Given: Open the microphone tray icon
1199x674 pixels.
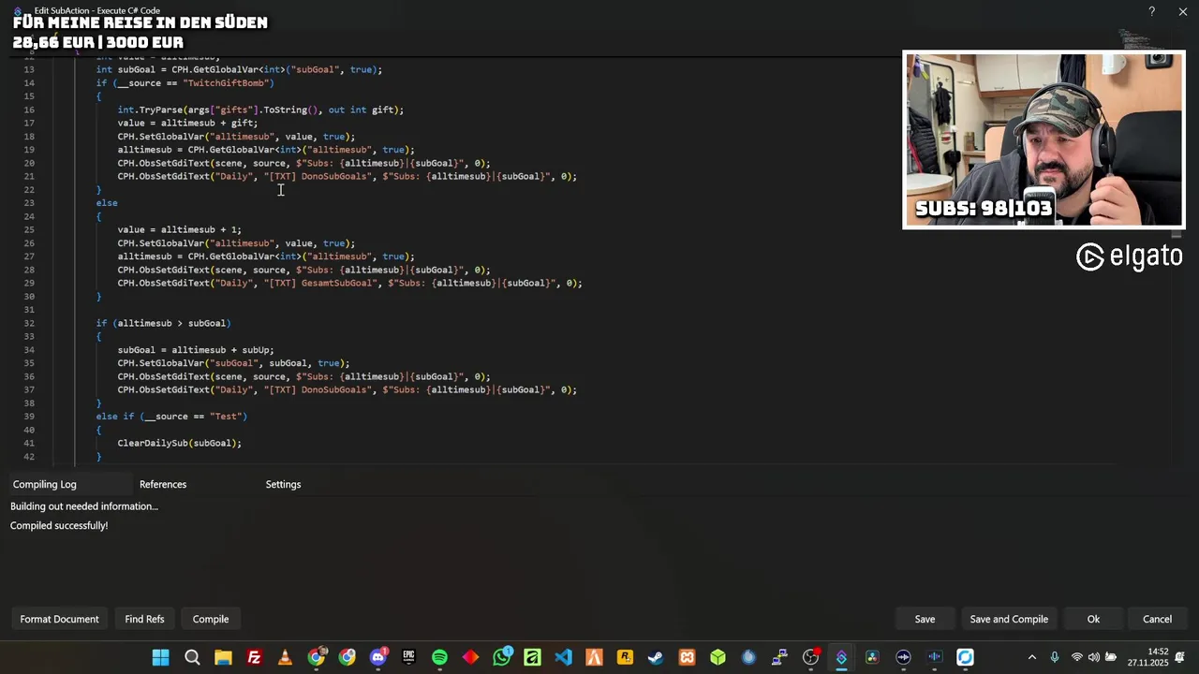Looking at the screenshot, I should click(1055, 657).
